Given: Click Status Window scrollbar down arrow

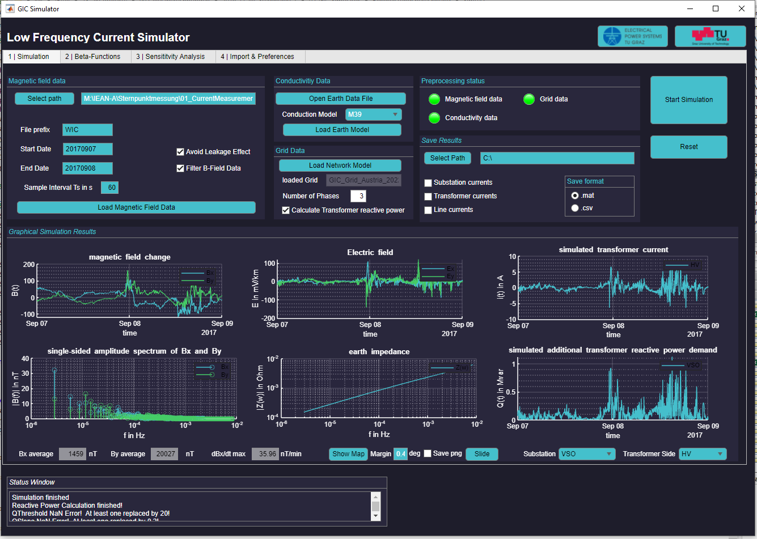Looking at the screenshot, I should click(375, 516).
